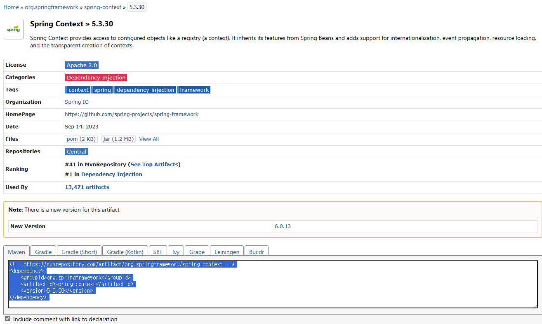Switch to the Gradle (Kotlin) tab
Viewport: 542px width, 324px height.
(125, 252)
